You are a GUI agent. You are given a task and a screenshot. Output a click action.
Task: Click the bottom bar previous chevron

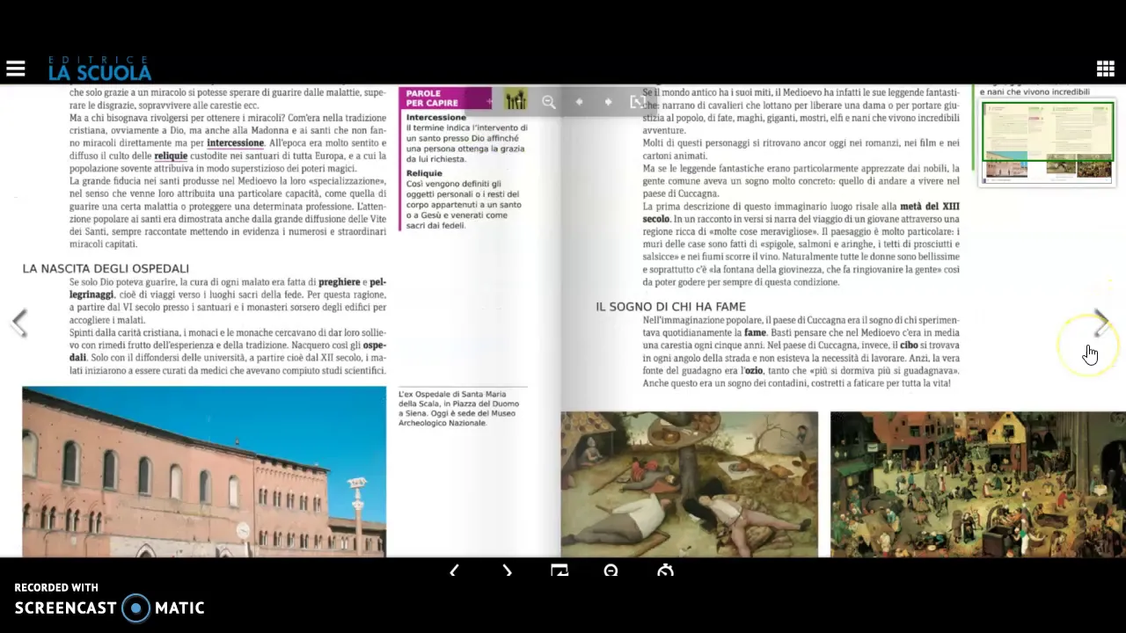454,571
